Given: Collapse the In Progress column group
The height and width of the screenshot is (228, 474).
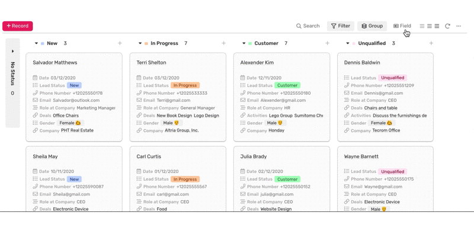Looking at the screenshot, I should pos(140,43).
